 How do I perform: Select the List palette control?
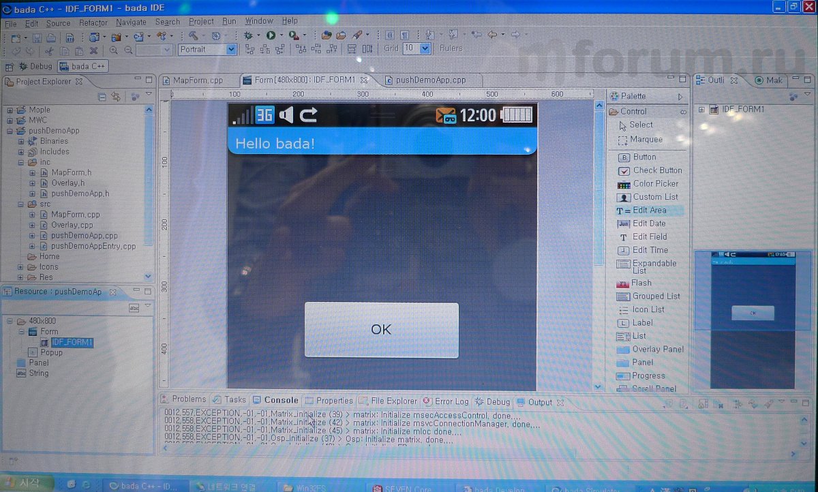(x=631, y=336)
